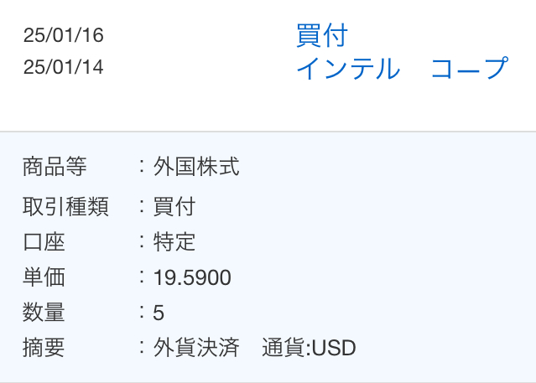536x383 pixels.
Task: Click the 取引種類 field label
Action: [x=65, y=206]
